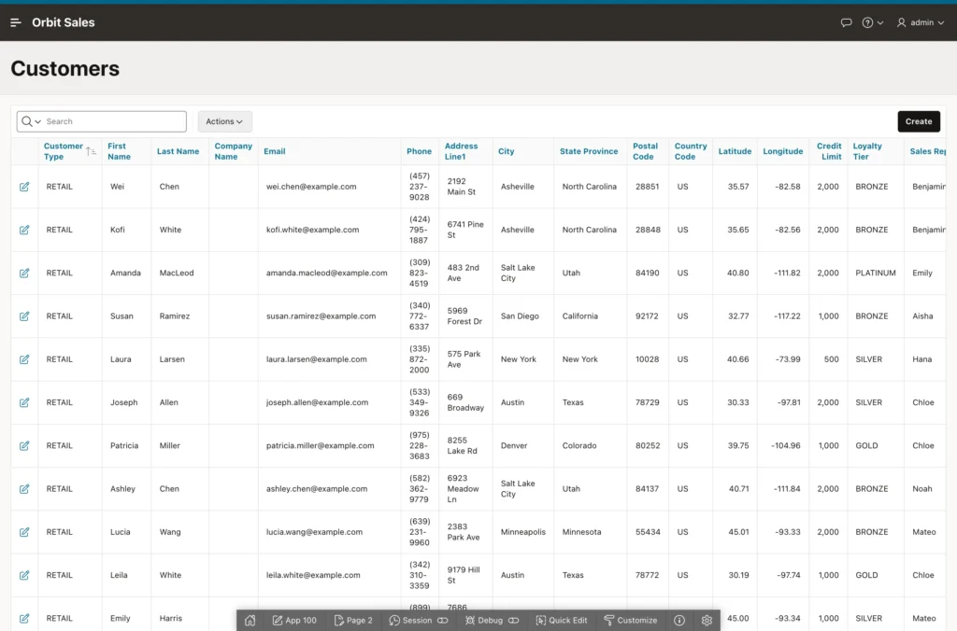Screen dimensions: 957x631
Task: Click the Orbit Sales application title
Action: pos(64,22)
